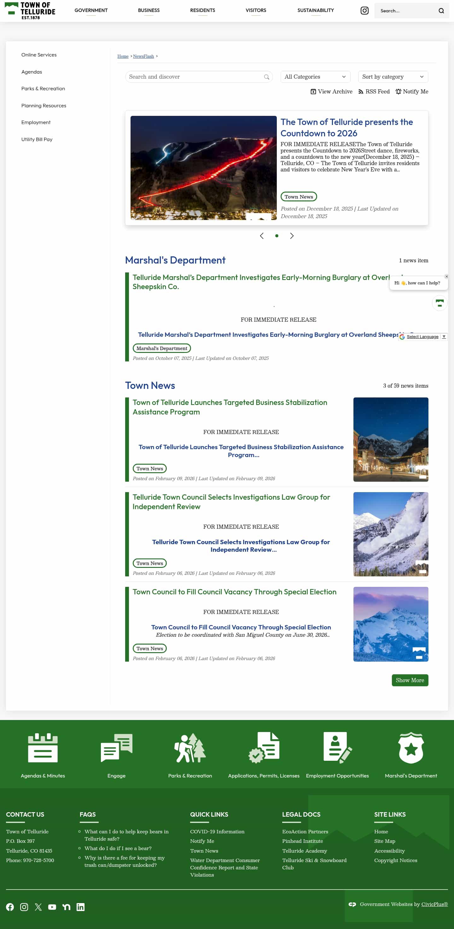Open the blue mountain peak thumbnail
454x929 pixels.
click(391, 624)
